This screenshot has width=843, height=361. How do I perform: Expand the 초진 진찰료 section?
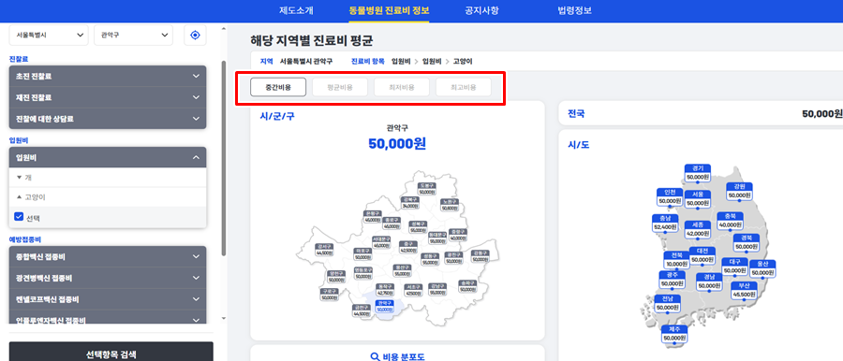[108, 77]
